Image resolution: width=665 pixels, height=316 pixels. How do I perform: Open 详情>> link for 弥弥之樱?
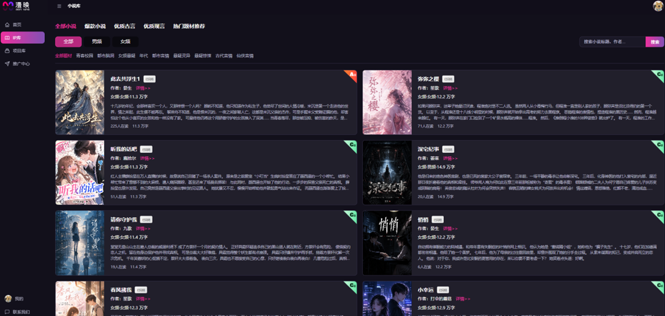pos(450,88)
